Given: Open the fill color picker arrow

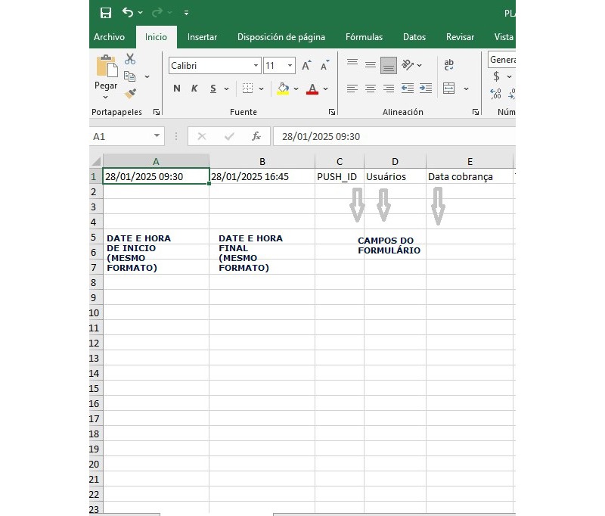Looking at the screenshot, I should (296, 89).
